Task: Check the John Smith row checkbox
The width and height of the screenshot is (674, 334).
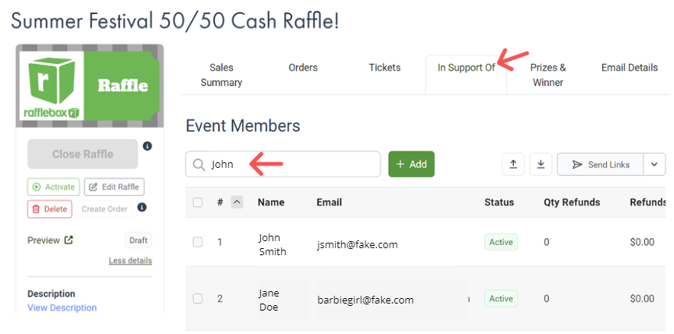Action: pos(198,242)
